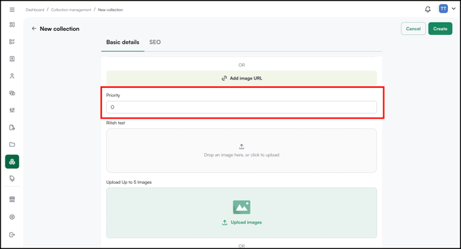Focus the Priority input field
This screenshot has height=249, width=461.
[242, 107]
